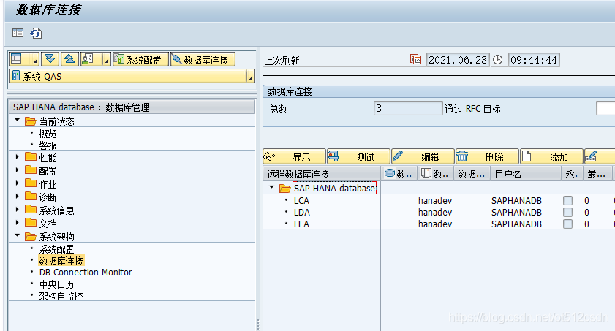Expand the 系统信息 folder
The height and width of the screenshot is (331, 615).
click(17, 210)
